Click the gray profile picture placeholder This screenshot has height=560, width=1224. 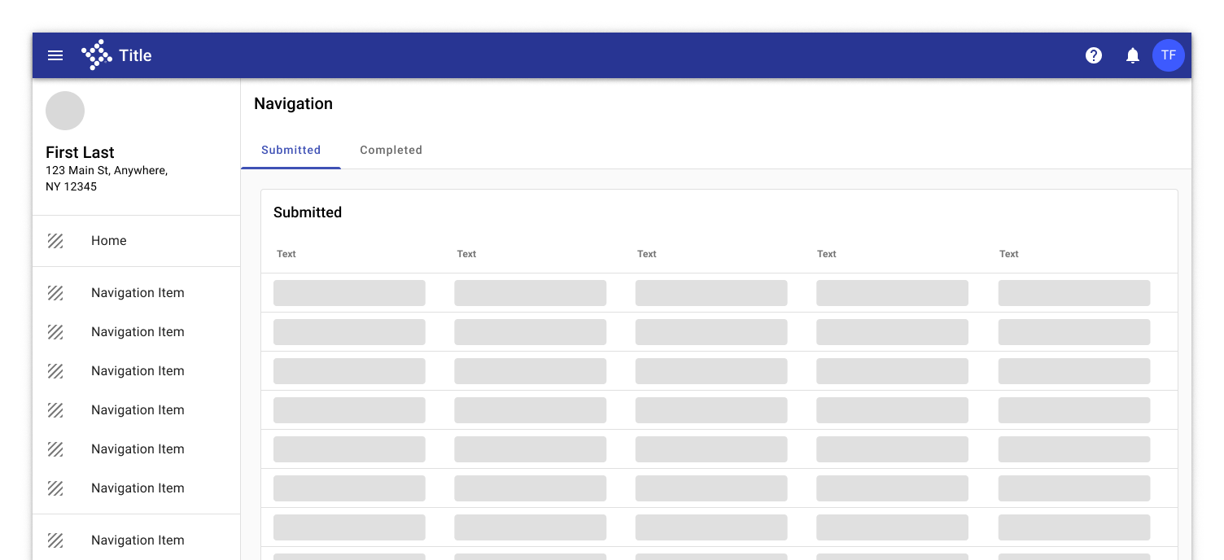pos(65,111)
